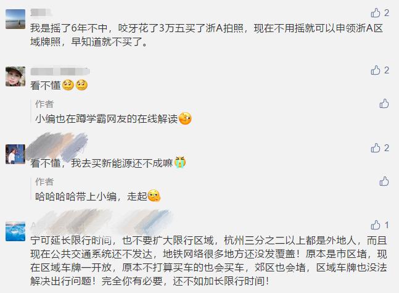Open blurred username above 看不懂 emoji comment
Image resolution: width=399 pixels, height=293 pixels.
pyautogui.click(x=60, y=72)
